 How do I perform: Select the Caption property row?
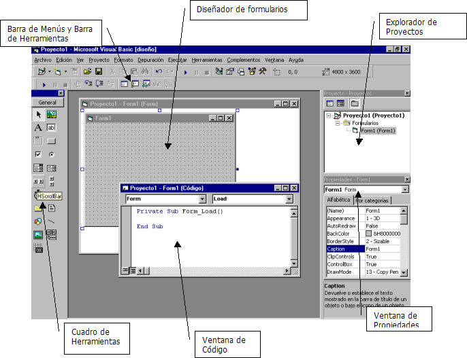click(x=363, y=249)
